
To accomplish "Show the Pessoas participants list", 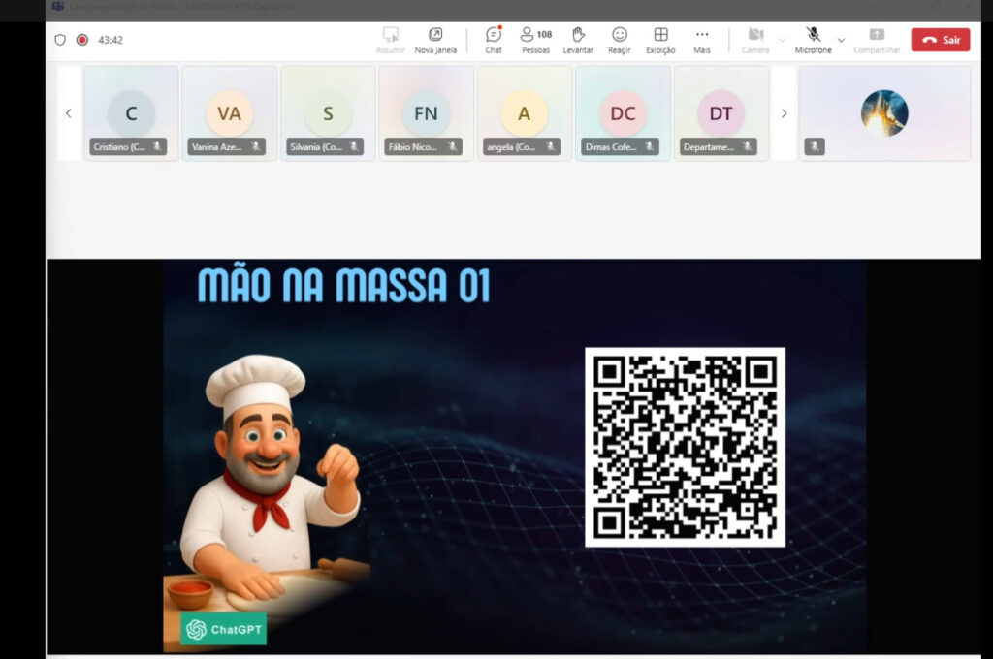I will coord(535,39).
